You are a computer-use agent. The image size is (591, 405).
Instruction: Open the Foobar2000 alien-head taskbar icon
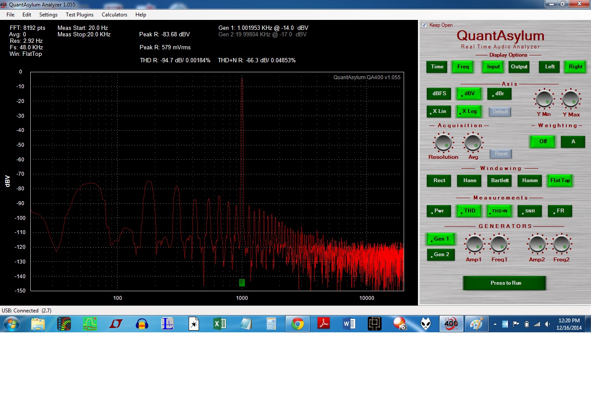pos(426,324)
